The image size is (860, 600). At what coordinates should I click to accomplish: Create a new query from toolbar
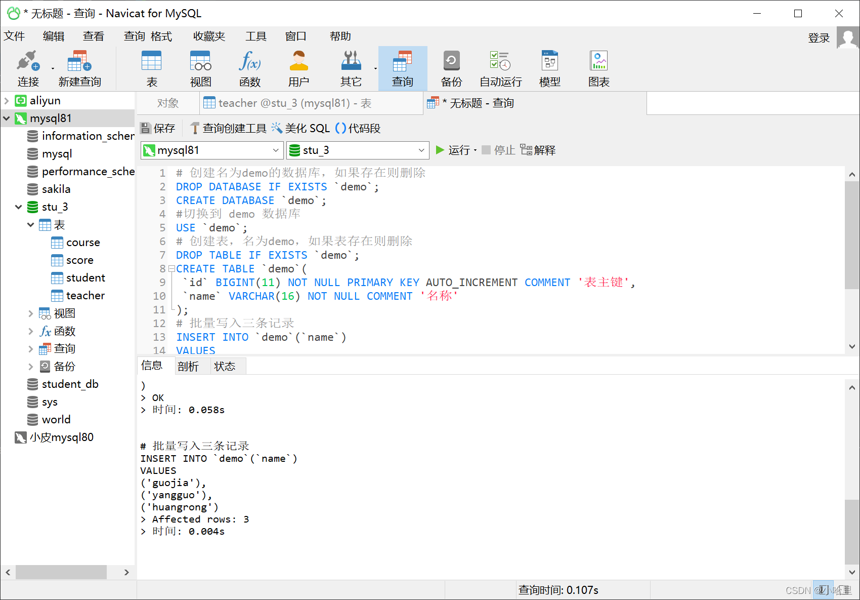[79, 68]
